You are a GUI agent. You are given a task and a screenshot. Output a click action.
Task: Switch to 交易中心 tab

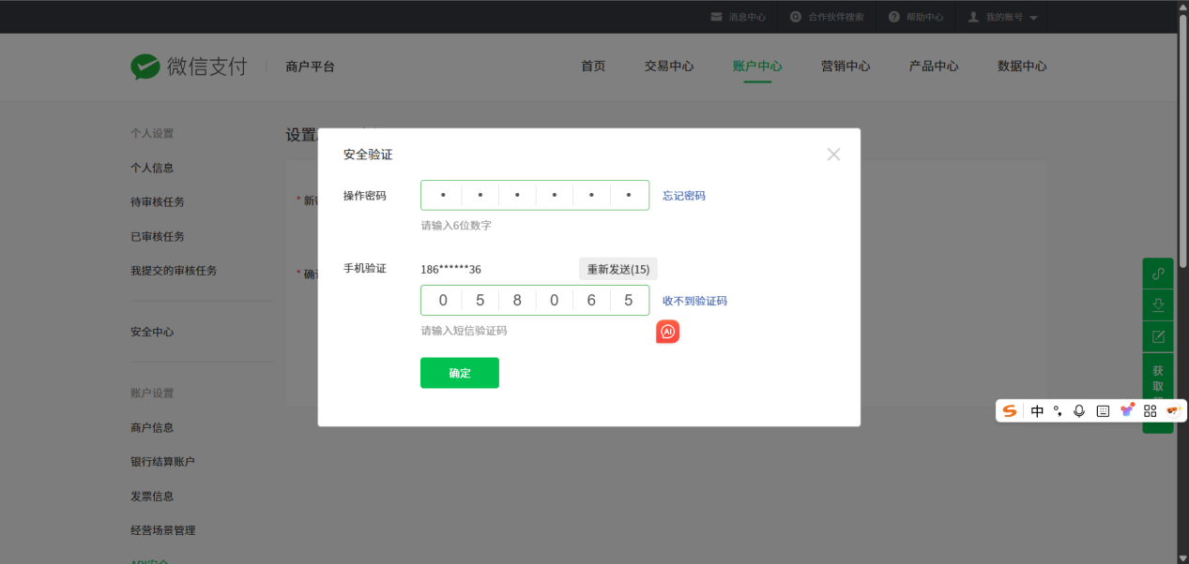pos(669,67)
